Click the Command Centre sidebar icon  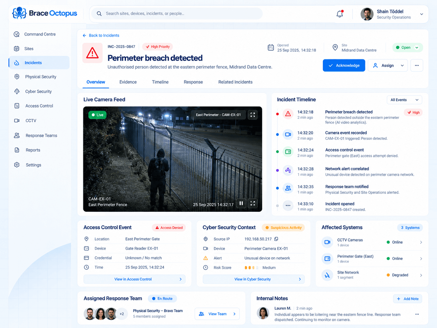tap(17, 34)
